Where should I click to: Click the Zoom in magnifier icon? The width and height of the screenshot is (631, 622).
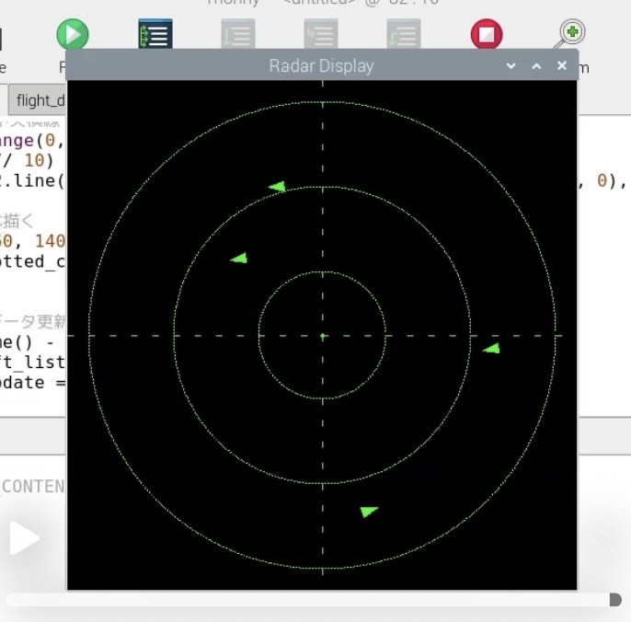pos(570,34)
